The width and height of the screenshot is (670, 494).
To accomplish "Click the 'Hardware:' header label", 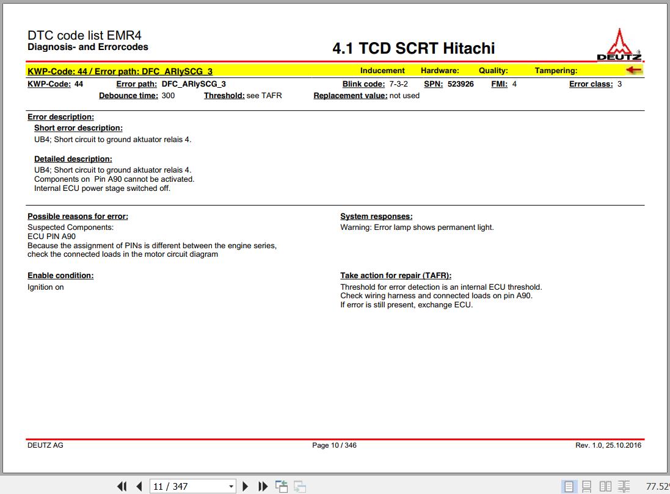I will (x=440, y=70).
